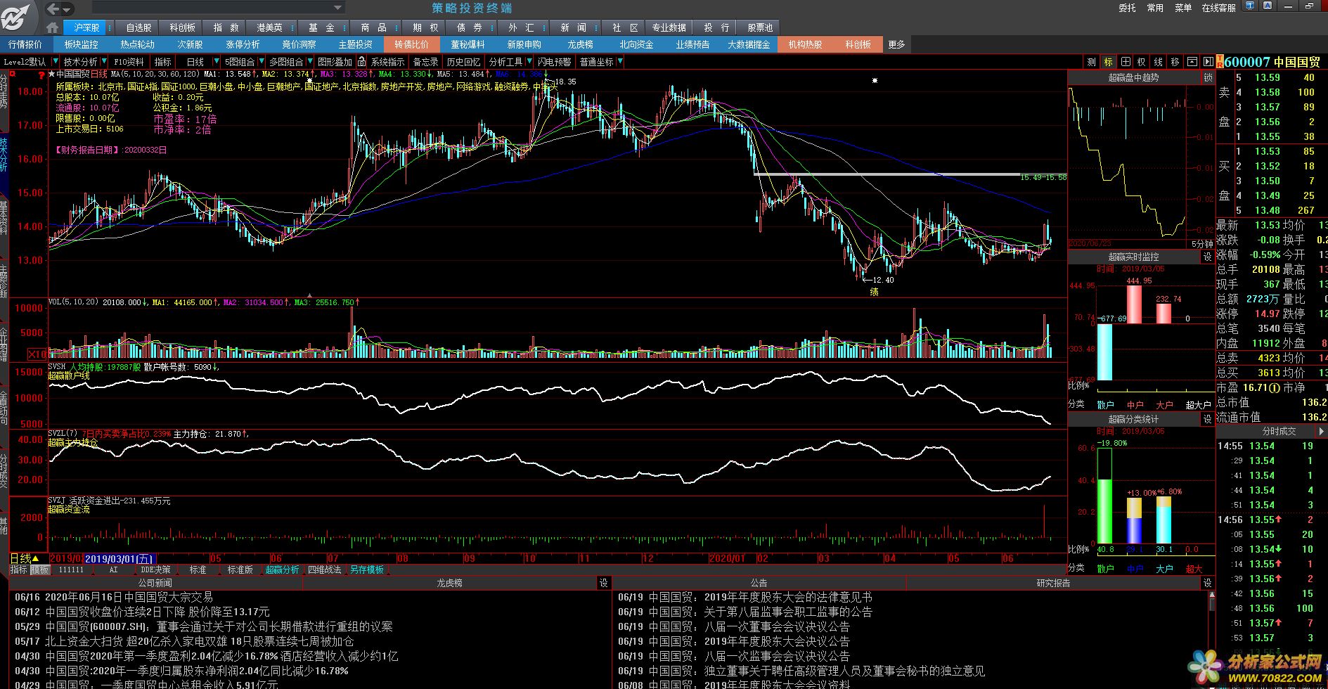Open the 委托 menu
This screenshot has height=689, width=1328.
(x=1127, y=8)
